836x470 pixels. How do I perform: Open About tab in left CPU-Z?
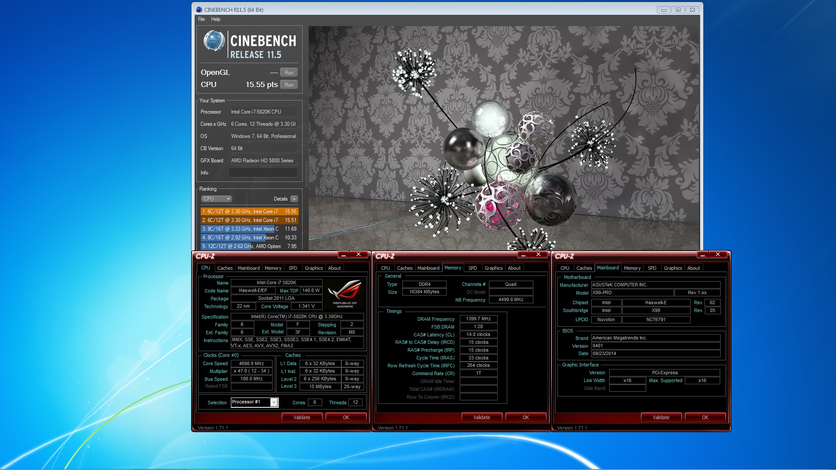click(334, 268)
